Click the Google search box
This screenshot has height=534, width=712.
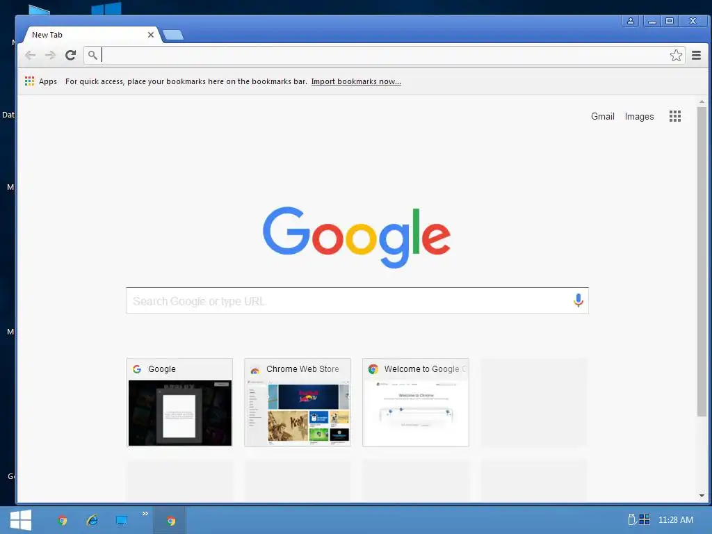[x=357, y=300]
